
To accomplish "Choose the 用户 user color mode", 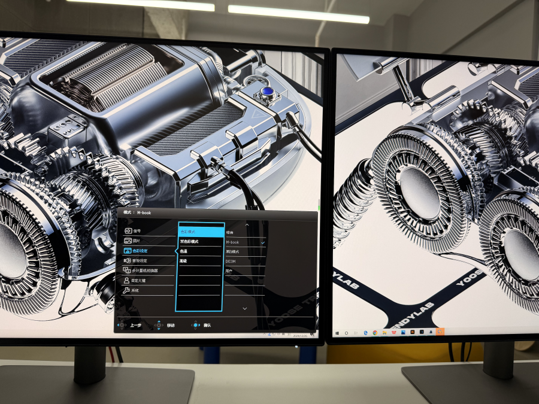I will 229,271.
